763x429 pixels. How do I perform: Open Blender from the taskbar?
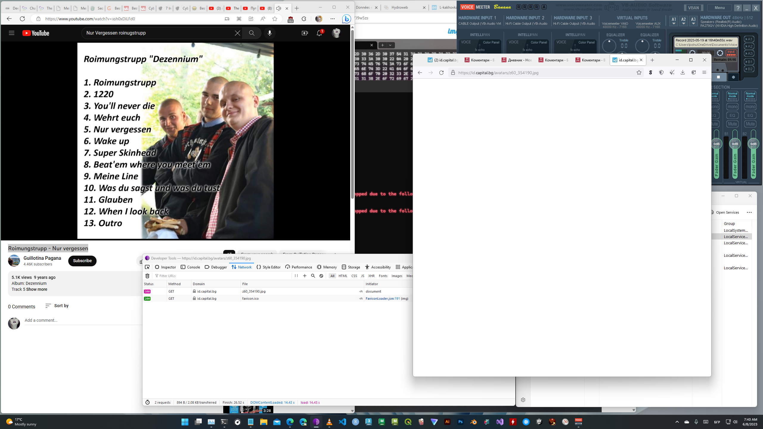click(474, 422)
